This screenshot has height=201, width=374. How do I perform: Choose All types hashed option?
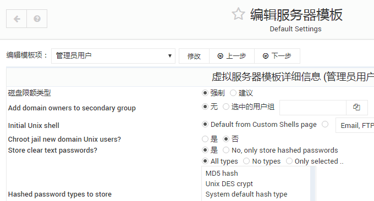[x=205, y=161]
